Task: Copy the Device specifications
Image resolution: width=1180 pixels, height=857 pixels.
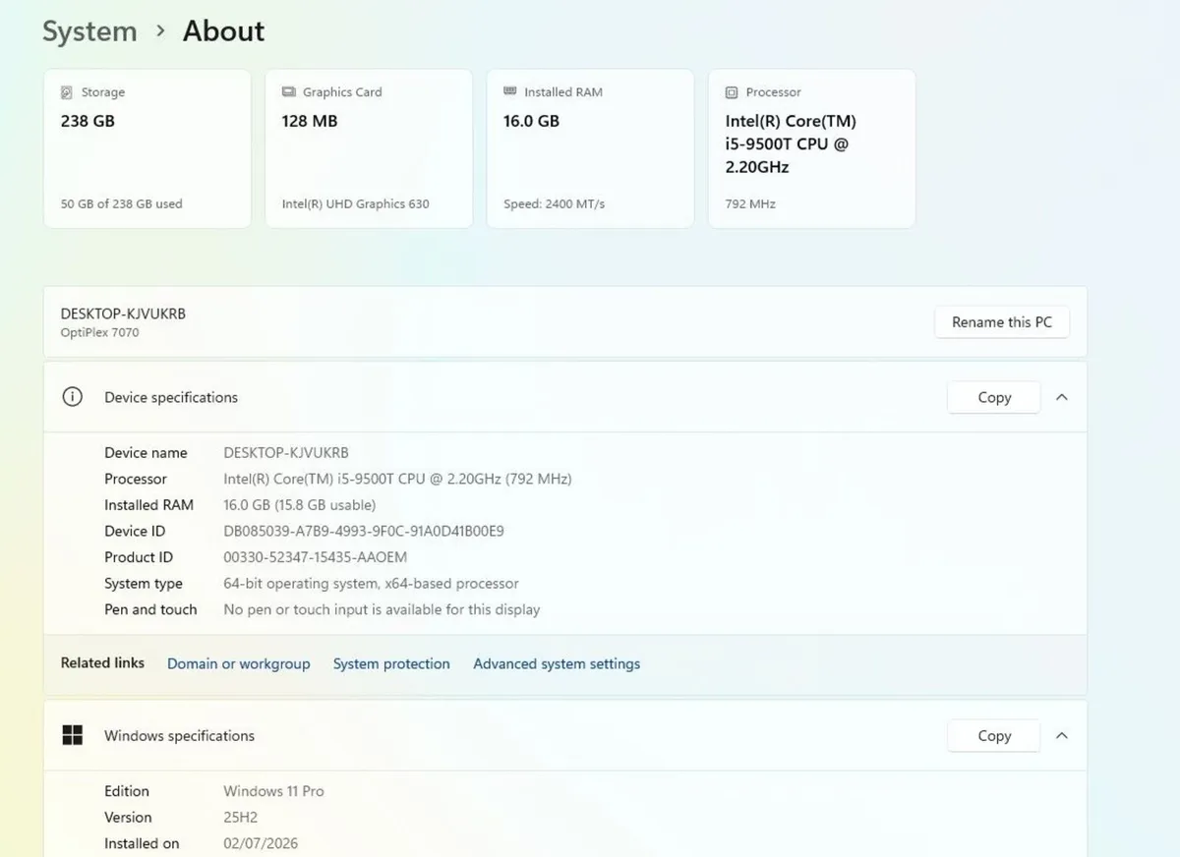Action: coord(994,397)
